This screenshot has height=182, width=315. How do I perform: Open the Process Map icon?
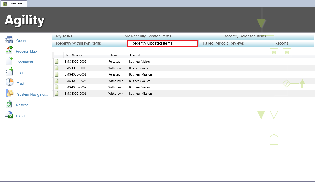click(x=9, y=50)
